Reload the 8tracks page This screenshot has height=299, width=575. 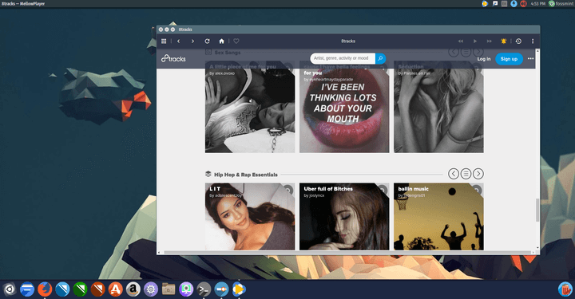(207, 41)
